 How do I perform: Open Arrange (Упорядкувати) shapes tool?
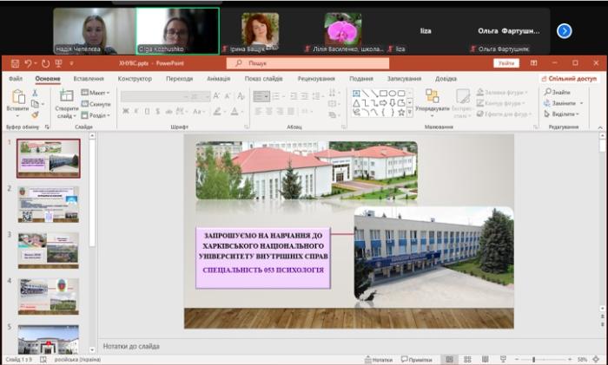(432, 100)
